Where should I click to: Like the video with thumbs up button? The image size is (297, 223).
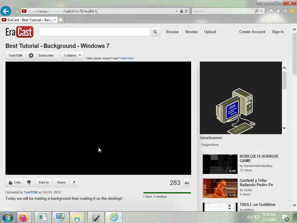(x=15, y=182)
